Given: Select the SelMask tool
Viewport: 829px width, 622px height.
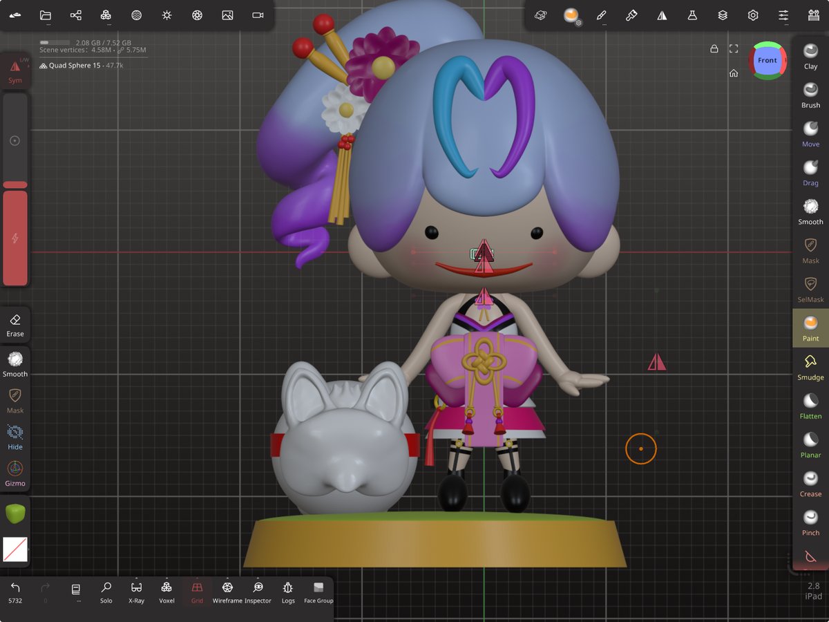Looking at the screenshot, I should click(810, 290).
